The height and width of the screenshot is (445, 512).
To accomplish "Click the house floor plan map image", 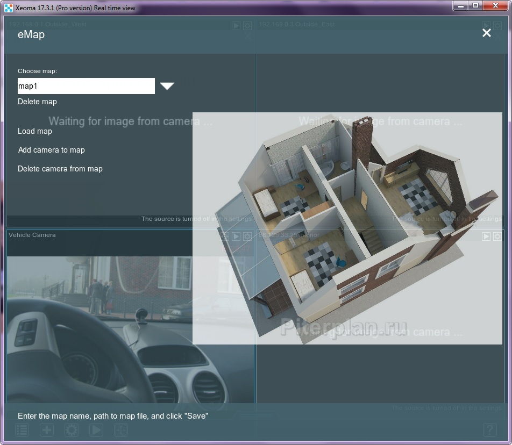I will coord(347,228).
